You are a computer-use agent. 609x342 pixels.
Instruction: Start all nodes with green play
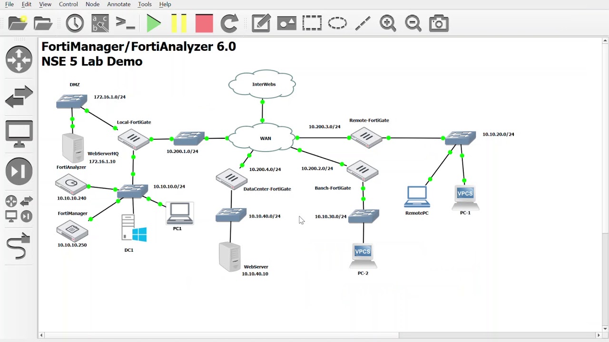point(154,23)
